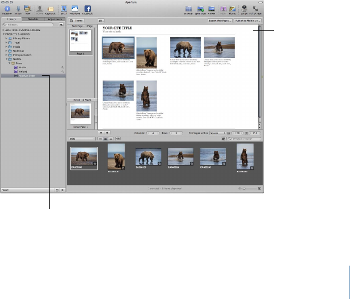The height and width of the screenshot is (299, 350).
Task: Open the Places map icon
Action: [x=232, y=9]
